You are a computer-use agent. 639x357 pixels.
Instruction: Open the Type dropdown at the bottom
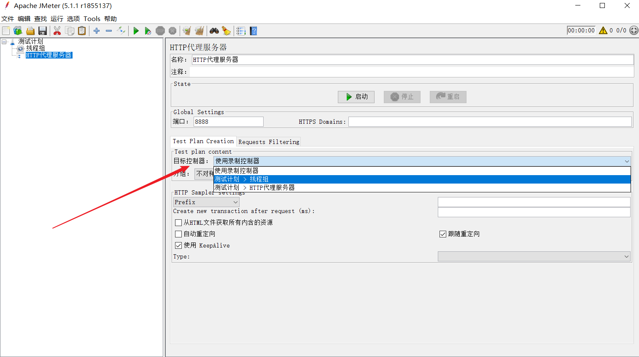tap(533, 256)
